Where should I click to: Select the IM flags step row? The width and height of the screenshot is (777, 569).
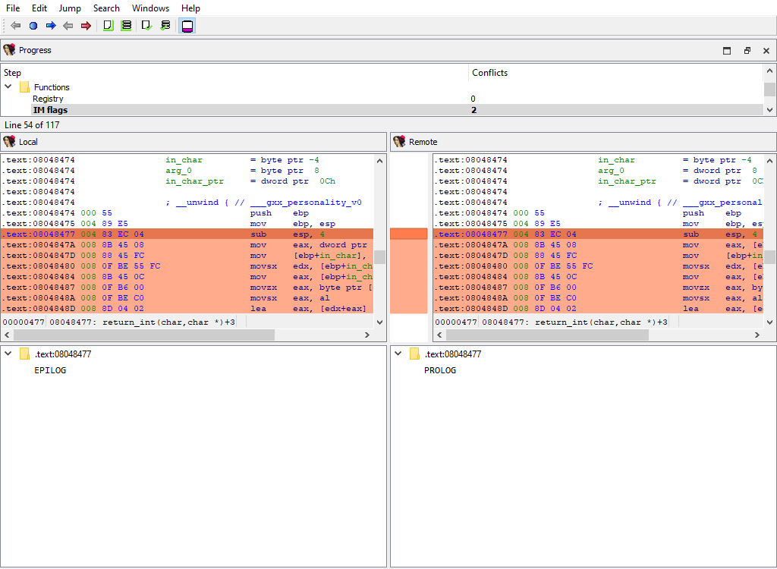click(50, 110)
